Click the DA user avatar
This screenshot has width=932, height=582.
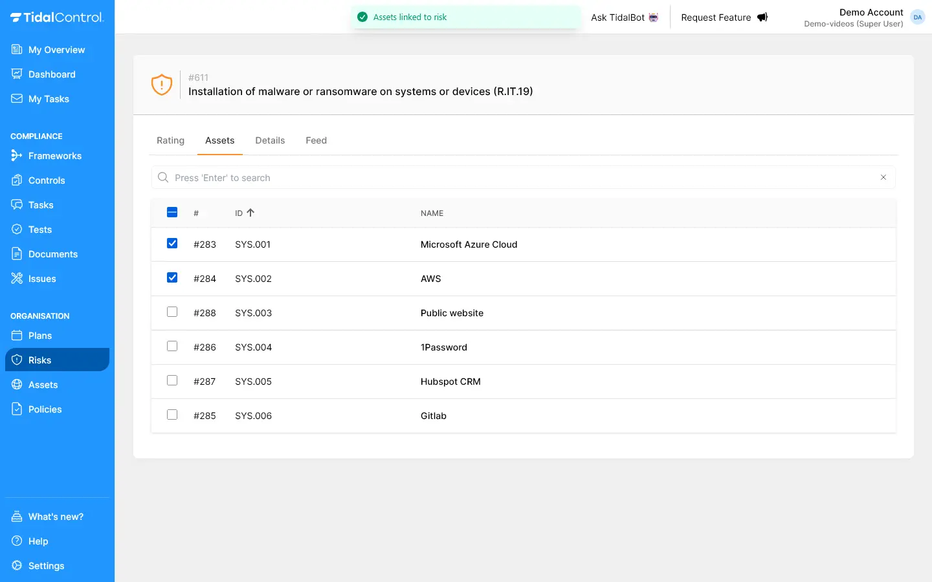pyautogui.click(x=917, y=17)
